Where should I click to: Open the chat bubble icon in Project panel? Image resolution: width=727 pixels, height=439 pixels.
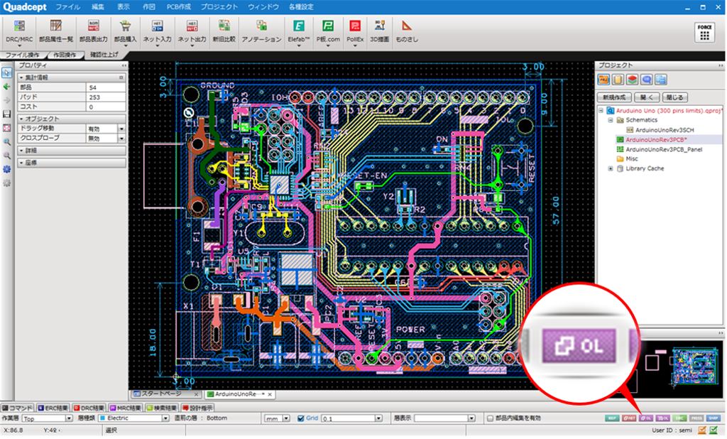(646, 80)
